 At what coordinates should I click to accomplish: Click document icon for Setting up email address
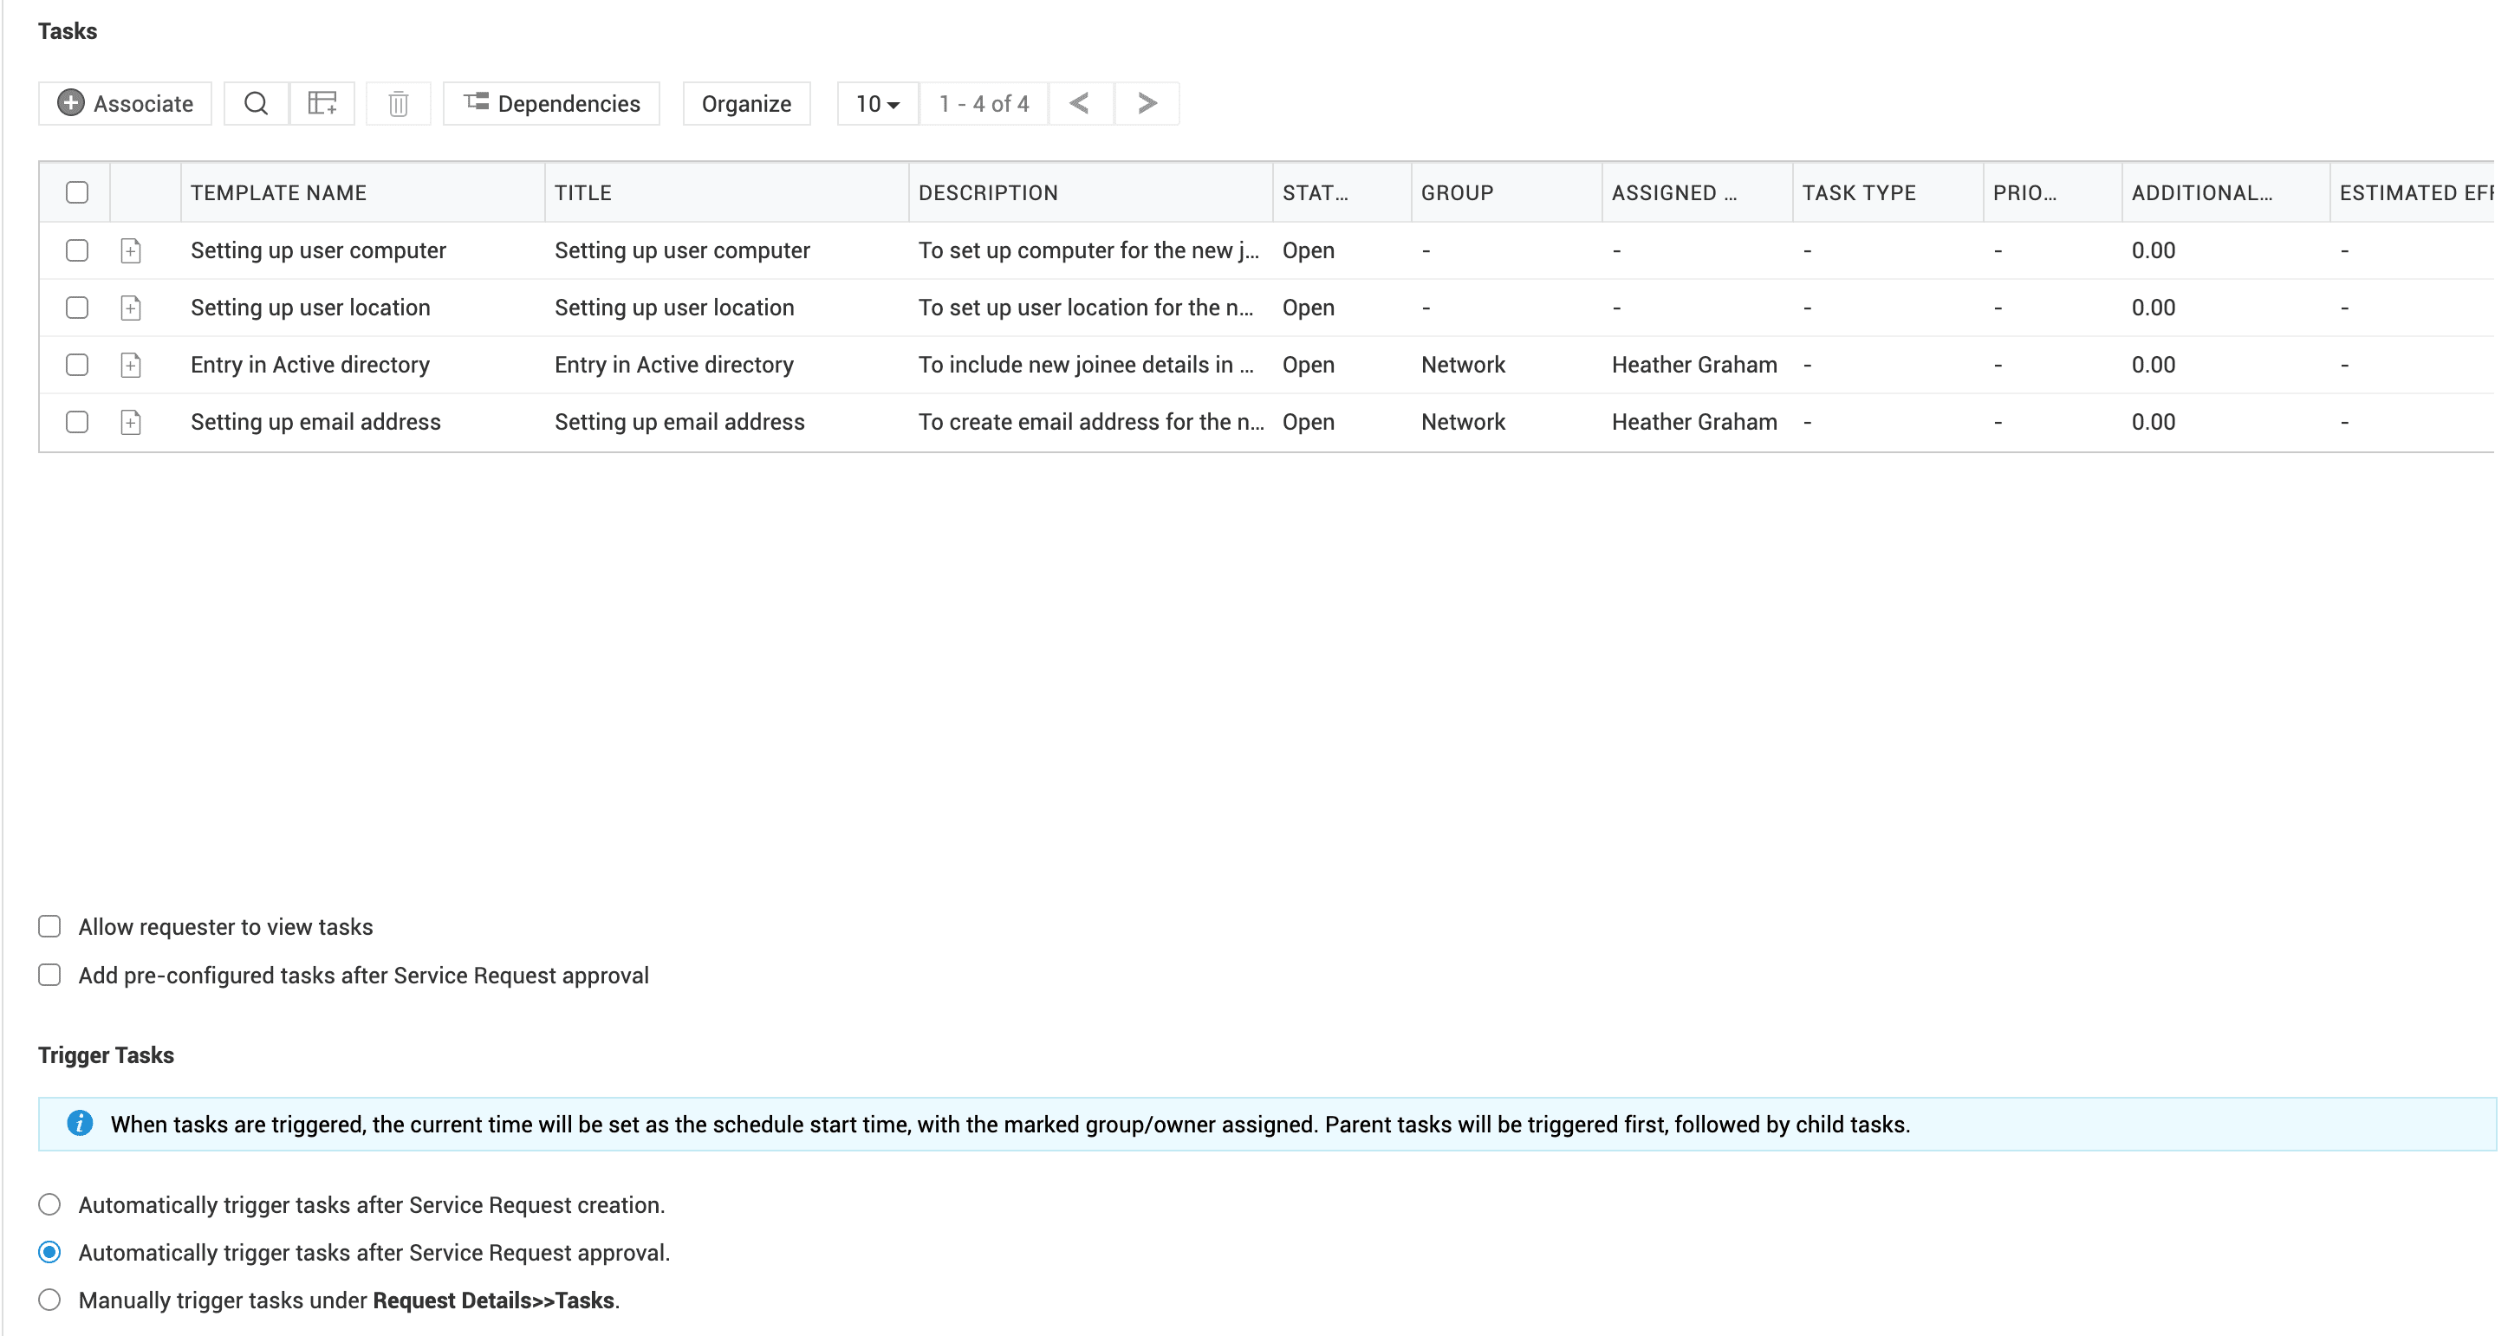coord(131,422)
